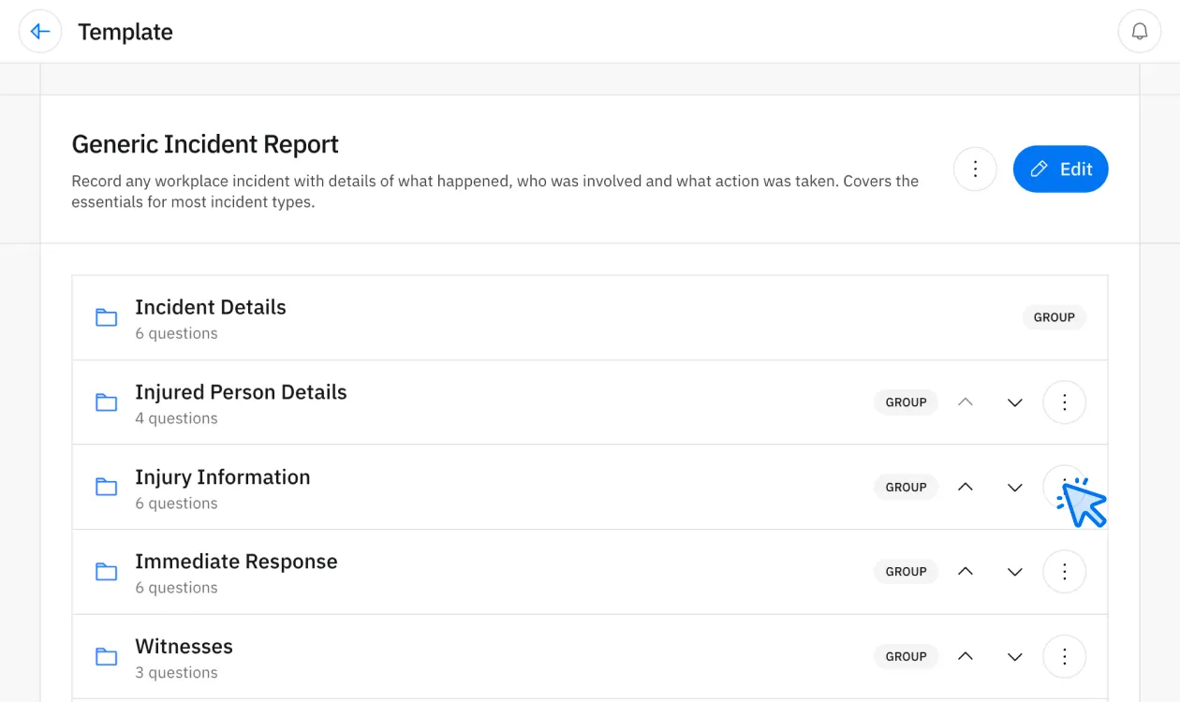
Task: Open the Immediate Response three-dot menu
Action: point(1064,571)
